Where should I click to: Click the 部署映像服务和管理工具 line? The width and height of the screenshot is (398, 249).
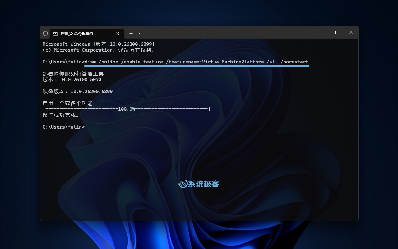click(73, 74)
